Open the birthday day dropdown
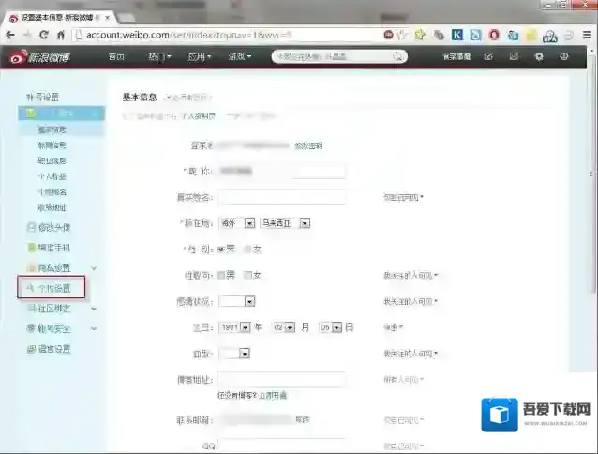Screen dimensions: 598x454 pos(331,327)
